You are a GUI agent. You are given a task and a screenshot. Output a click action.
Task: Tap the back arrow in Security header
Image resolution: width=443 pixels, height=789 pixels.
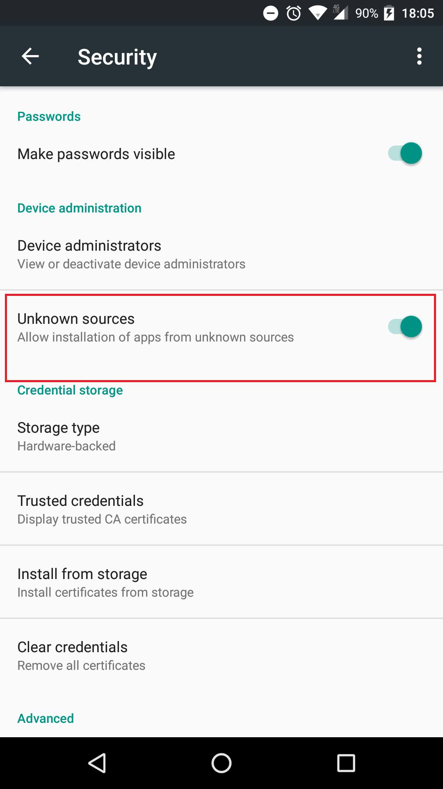(x=30, y=56)
